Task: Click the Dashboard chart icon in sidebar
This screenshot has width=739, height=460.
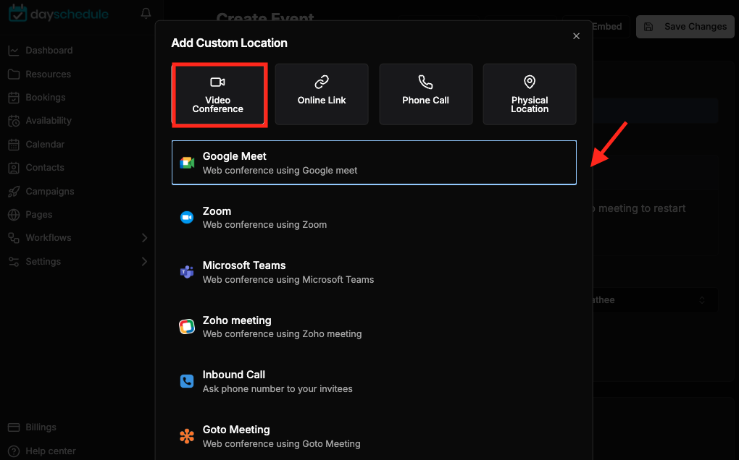Action: (x=14, y=51)
